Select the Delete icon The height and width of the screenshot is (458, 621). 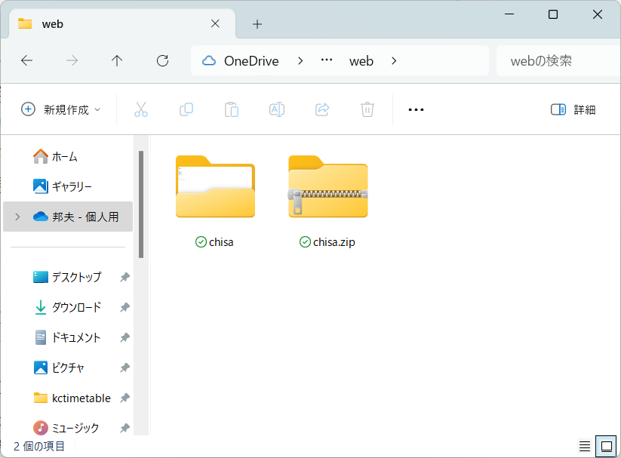tap(367, 109)
